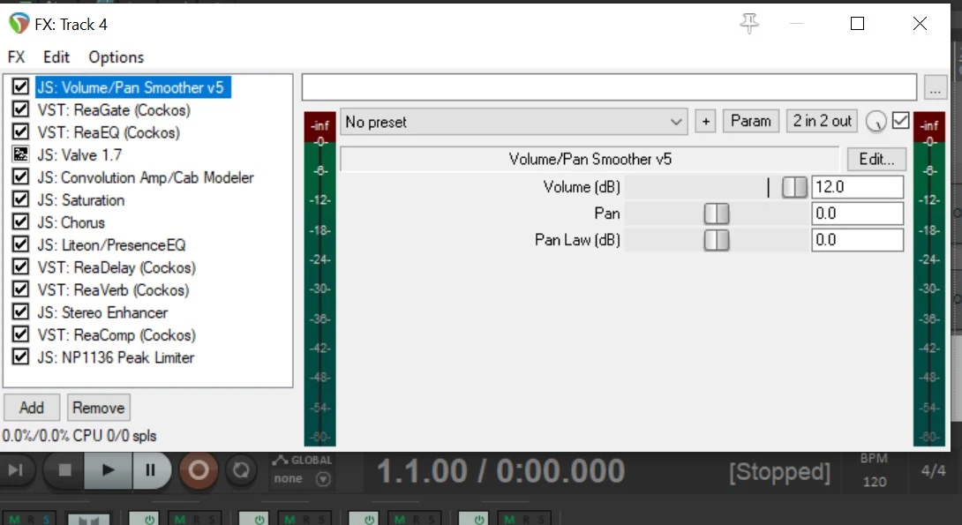Click the REAPER logo in the title bar
The width and height of the screenshot is (962, 525).
pyautogui.click(x=19, y=24)
